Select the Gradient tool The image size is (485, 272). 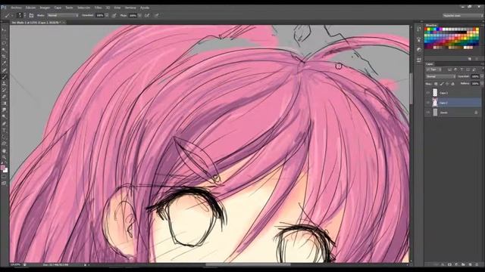click(4, 104)
